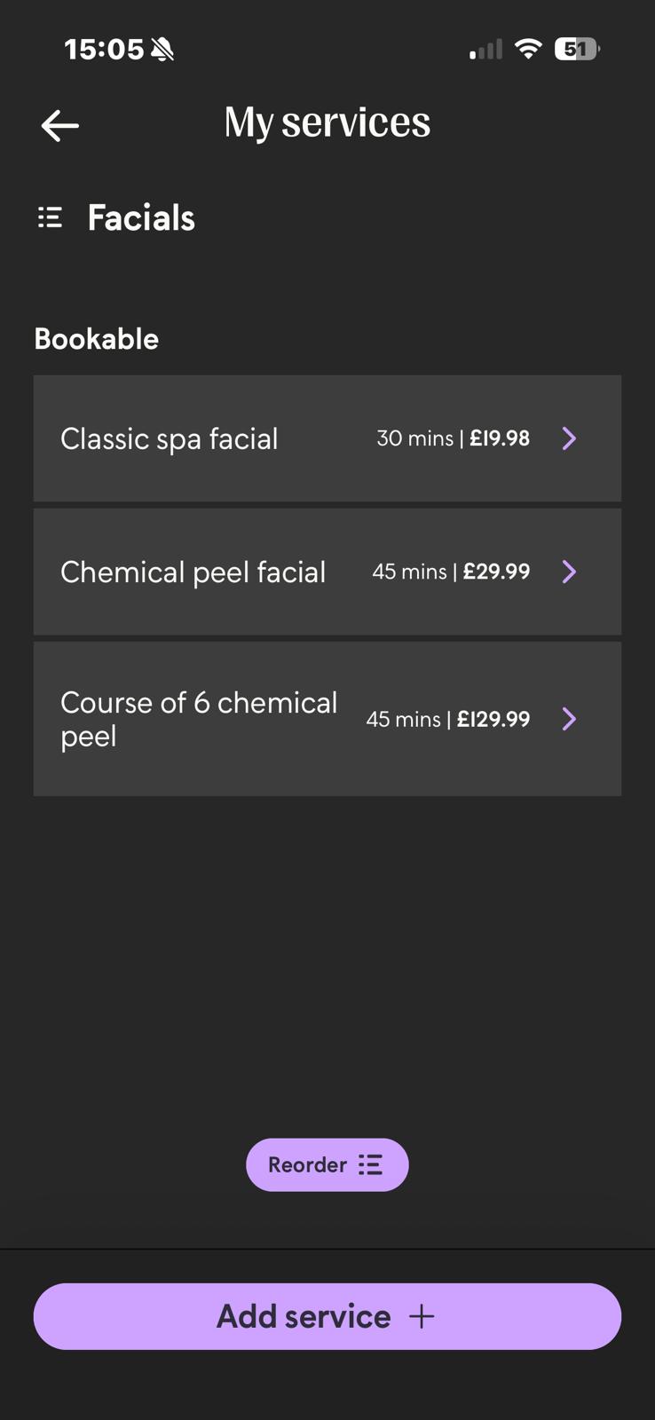The image size is (655, 1420).
Task: Tap the Facials category heading
Action: click(x=141, y=217)
